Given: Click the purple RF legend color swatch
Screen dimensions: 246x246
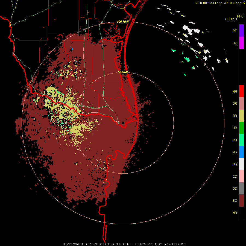Looking at the screenshot, I should pyautogui.click(x=241, y=30).
